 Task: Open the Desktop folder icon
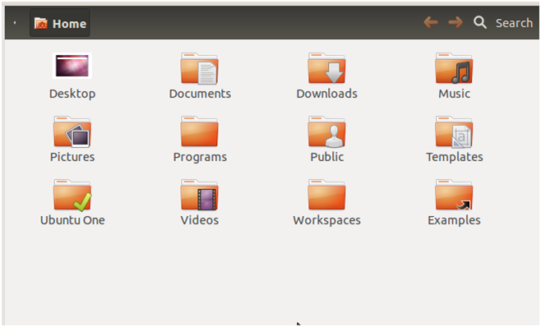point(72,66)
